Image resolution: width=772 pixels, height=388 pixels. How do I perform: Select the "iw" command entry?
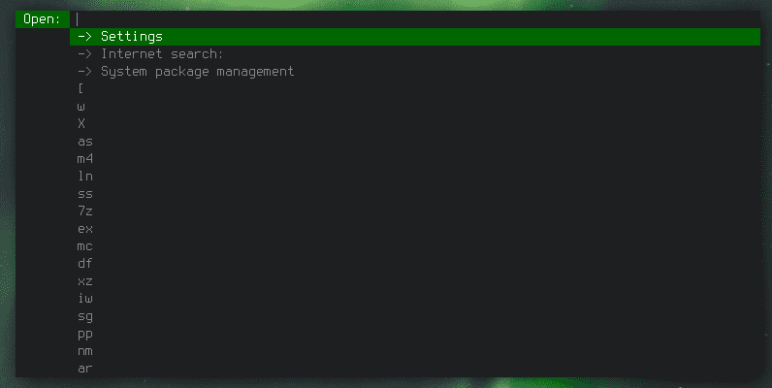pyautogui.click(x=415, y=299)
